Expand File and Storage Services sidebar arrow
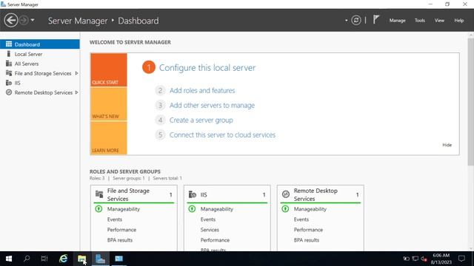 [76, 73]
